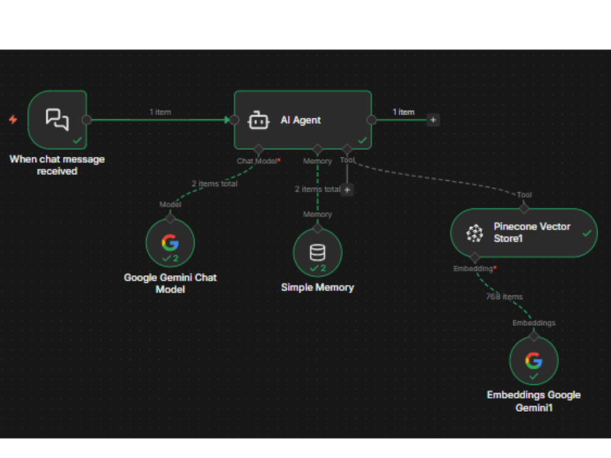Click the robot icon in AI Agent
The image size is (611, 458).
click(x=258, y=120)
